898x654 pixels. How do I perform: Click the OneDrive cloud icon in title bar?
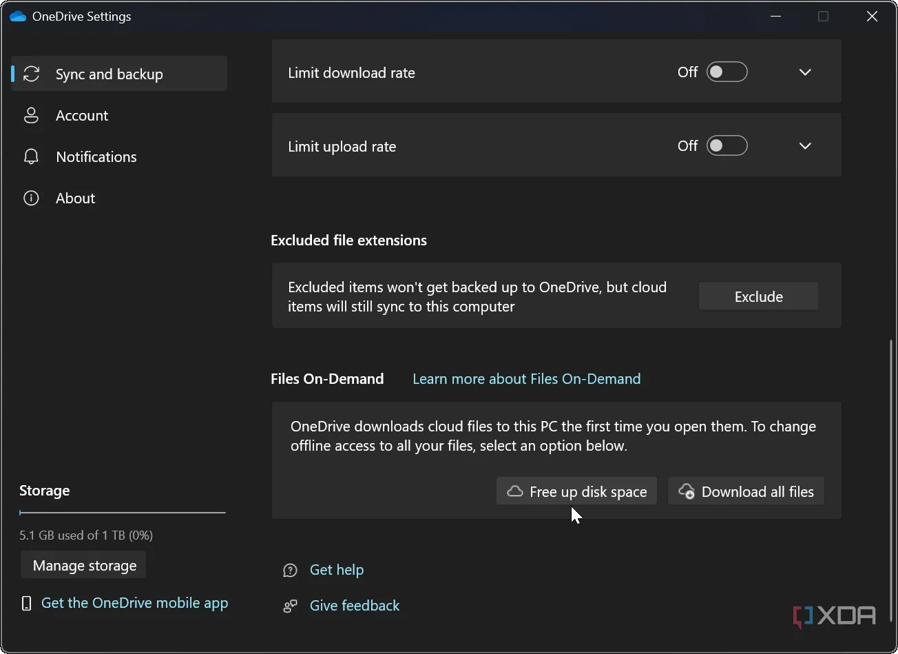point(18,17)
